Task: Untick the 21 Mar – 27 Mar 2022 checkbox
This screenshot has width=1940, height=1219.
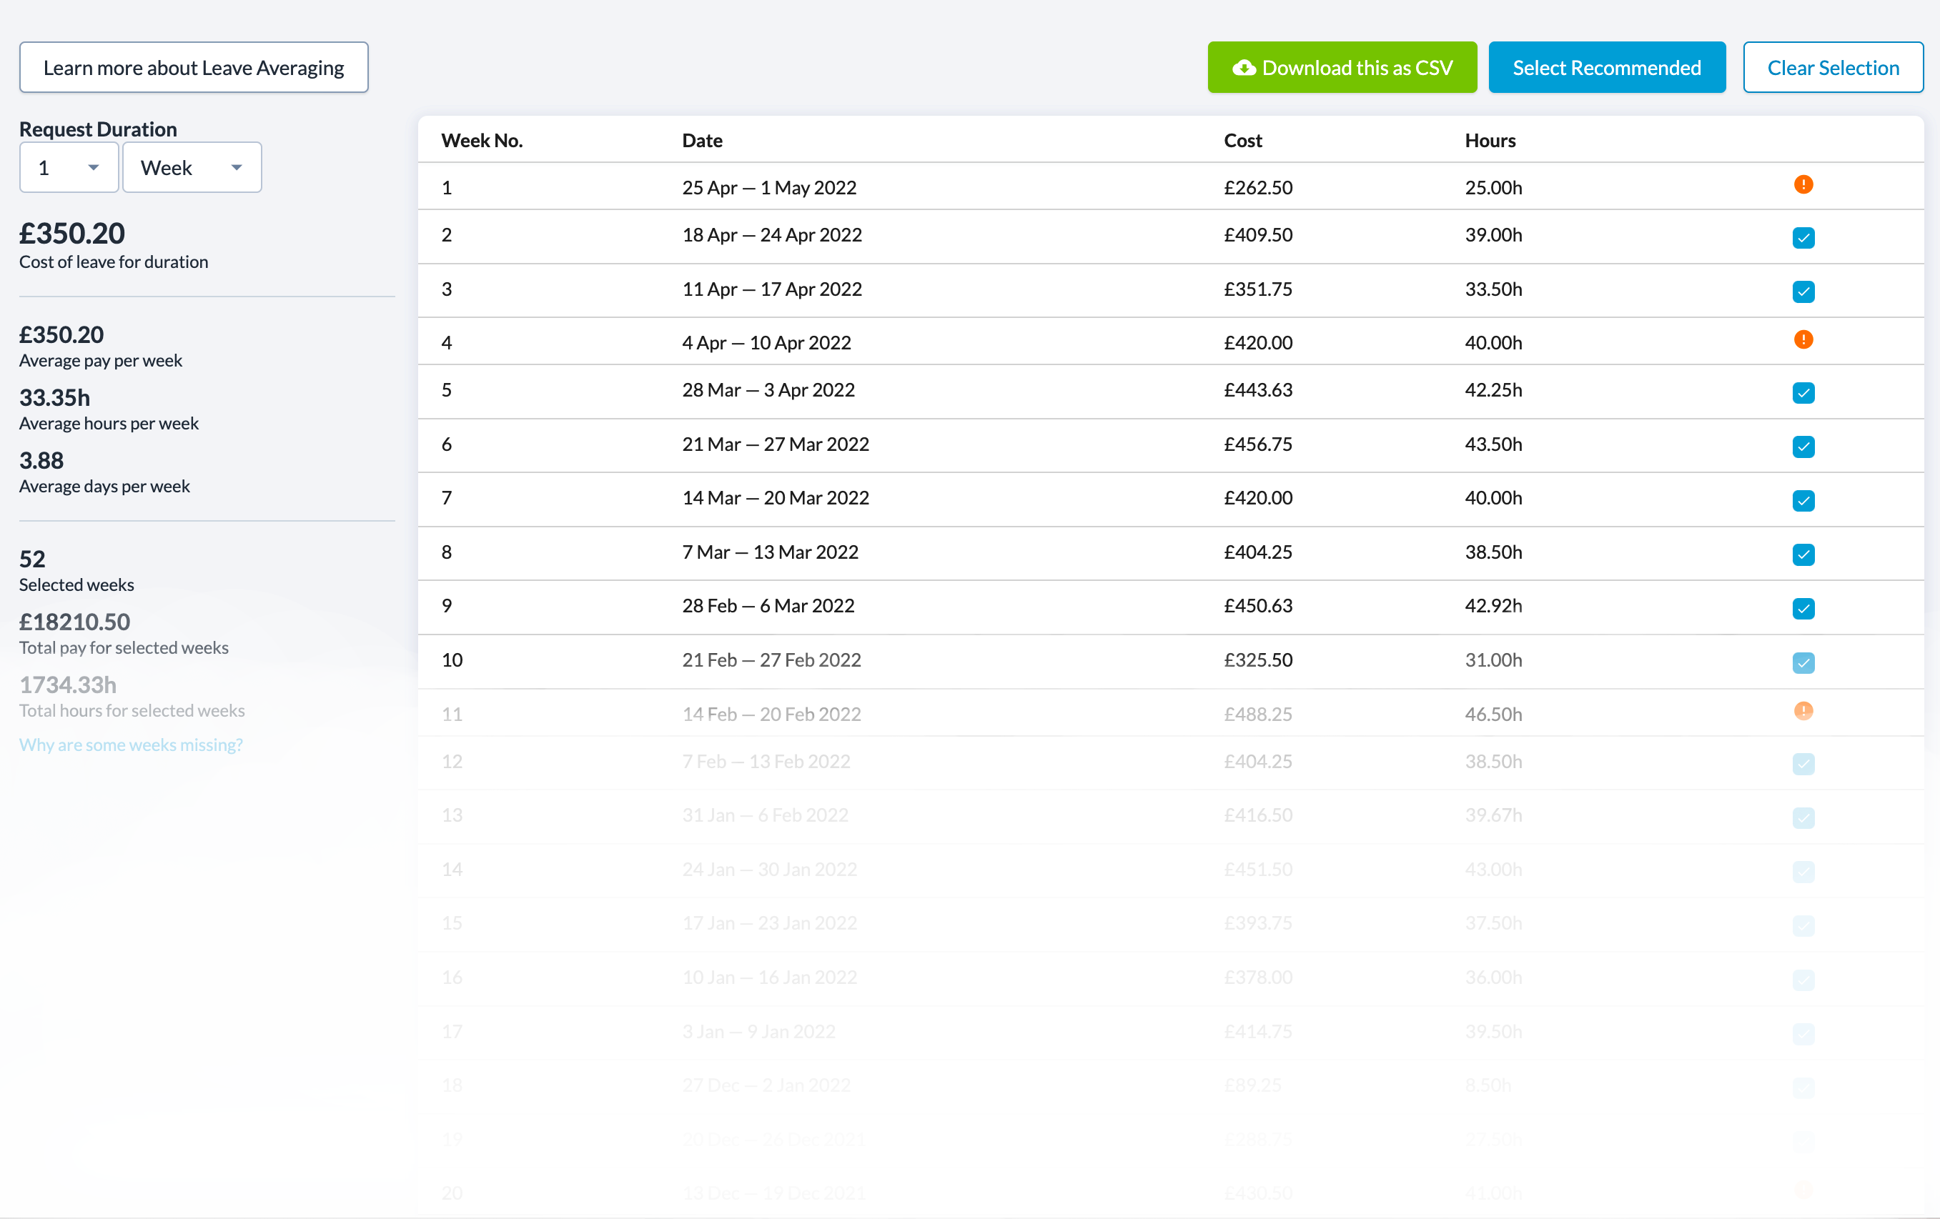Action: coord(1803,447)
